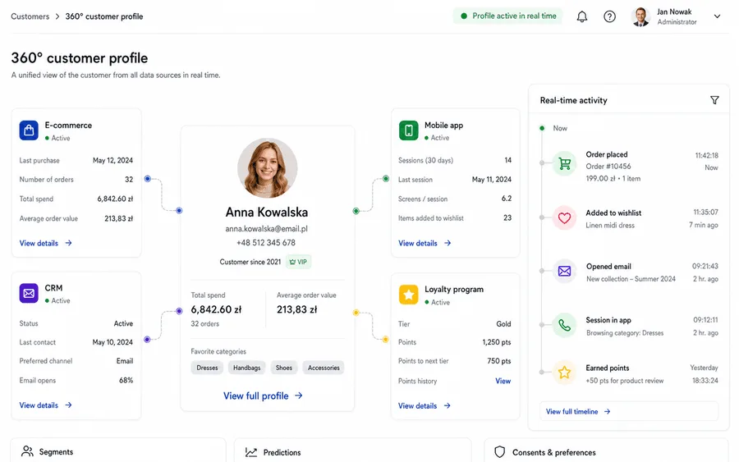Screen dimensions: 739x462
Task: Click the Last purchase date May 12, 2024
Action: pos(112,161)
